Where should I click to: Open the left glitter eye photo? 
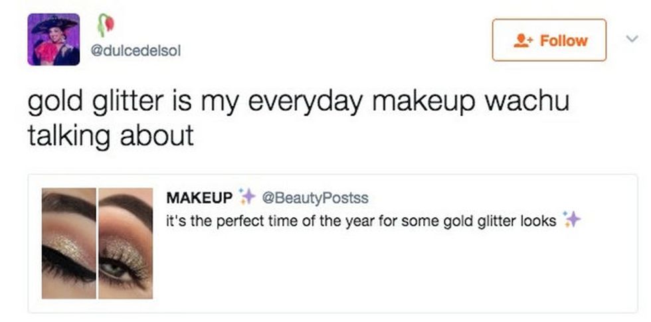pos(68,243)
